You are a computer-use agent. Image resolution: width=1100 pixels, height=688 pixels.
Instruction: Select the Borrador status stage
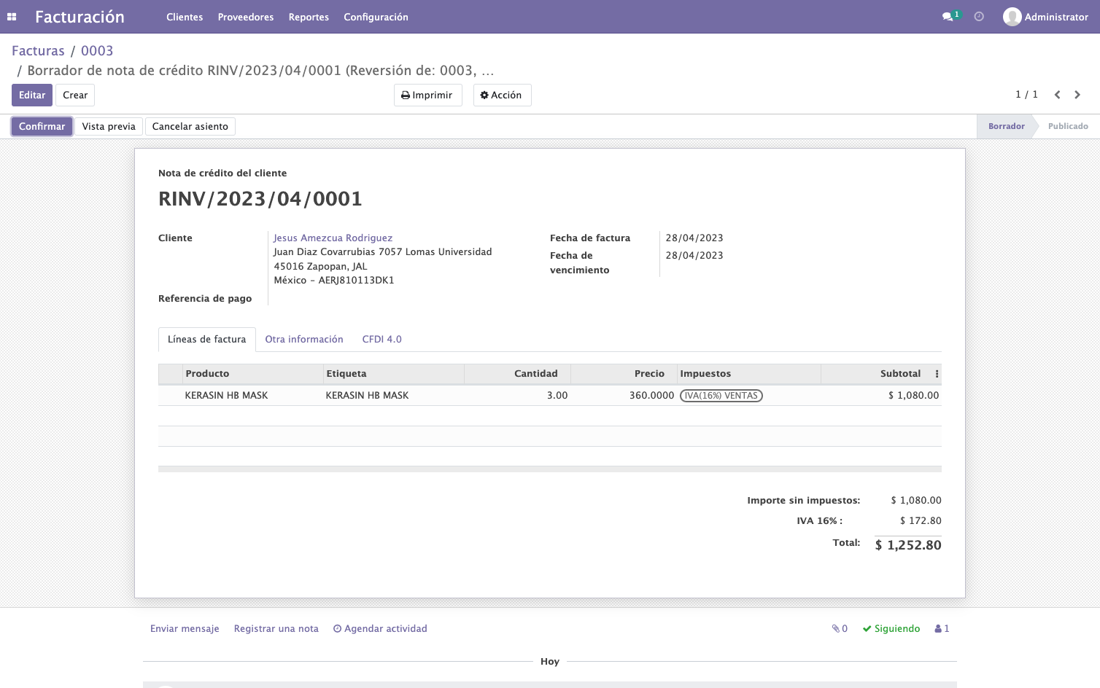point(1007,127)
